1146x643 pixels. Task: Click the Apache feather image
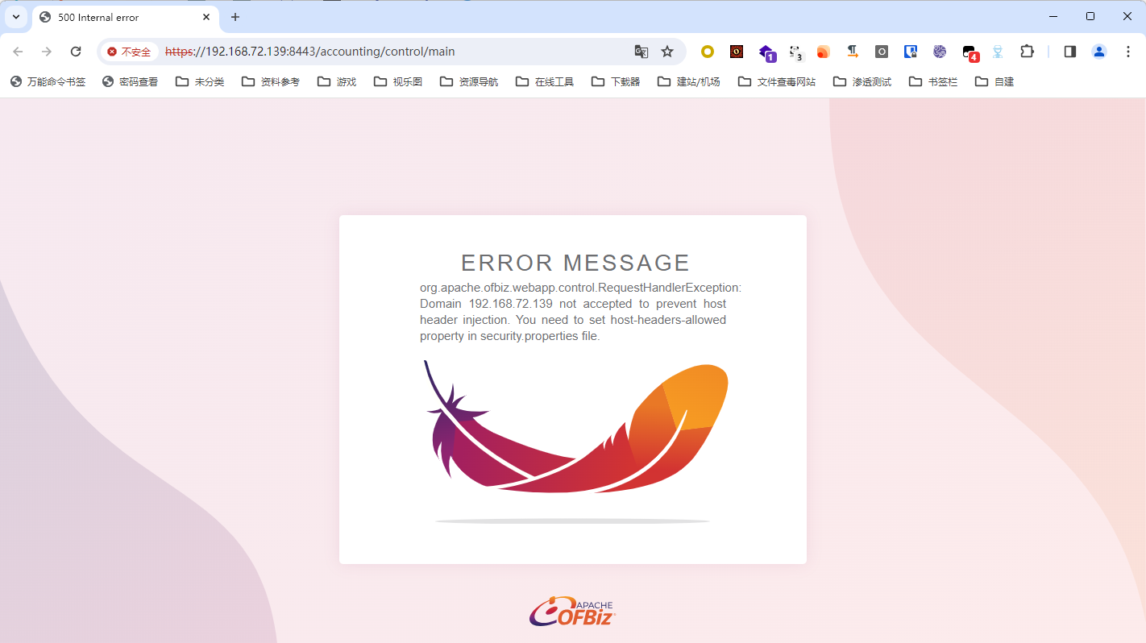pos(576,427)
